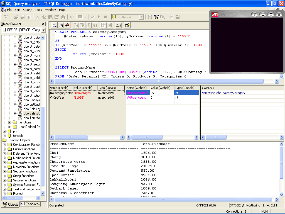Click the debugger Help icon

(x=127, y=25)
